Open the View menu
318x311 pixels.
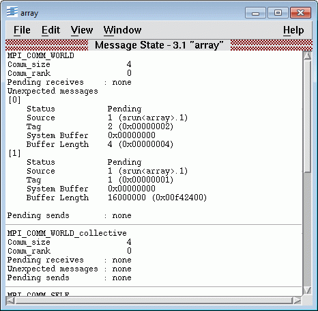(82, 30)
